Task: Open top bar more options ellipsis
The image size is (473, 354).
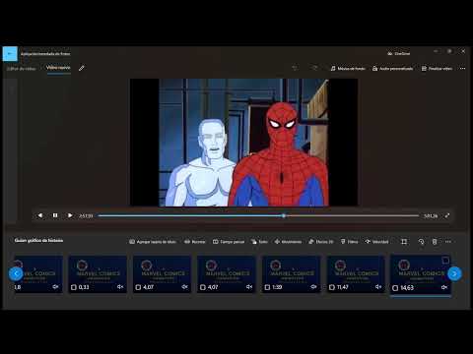Action: tap(462, 69)
